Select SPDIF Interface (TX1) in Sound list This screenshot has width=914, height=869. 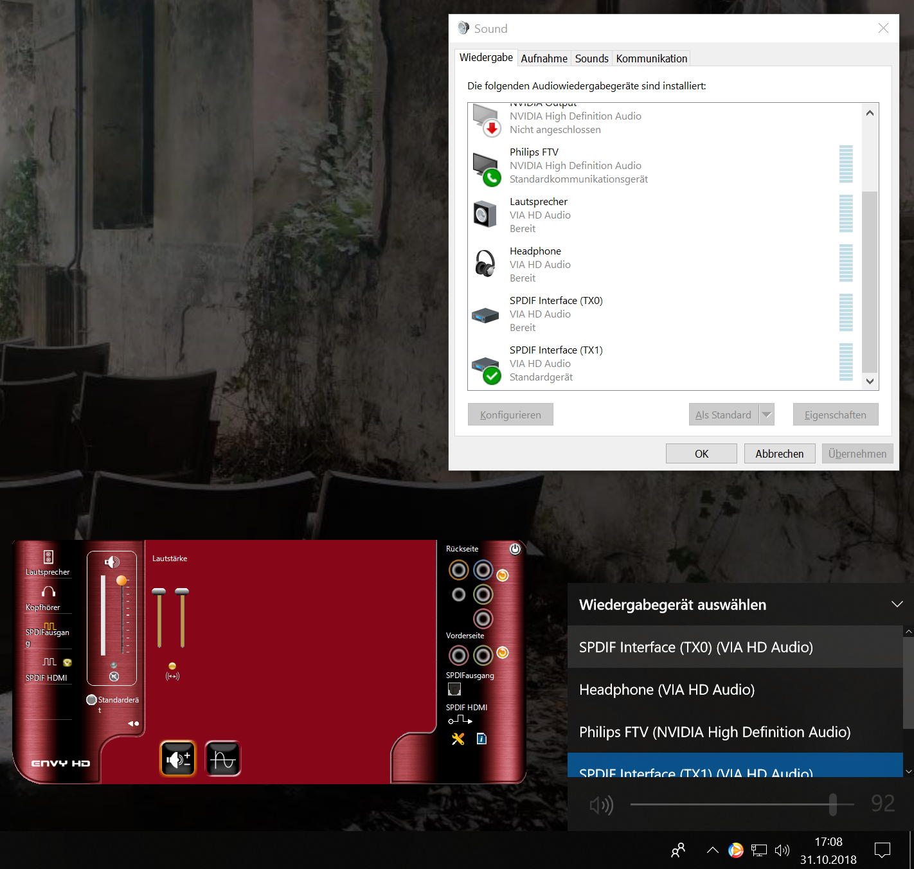(x=665, y=363)
